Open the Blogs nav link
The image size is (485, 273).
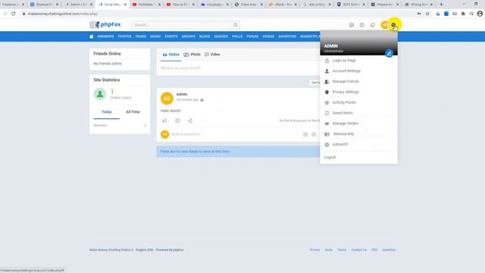[x=205, y=36]
